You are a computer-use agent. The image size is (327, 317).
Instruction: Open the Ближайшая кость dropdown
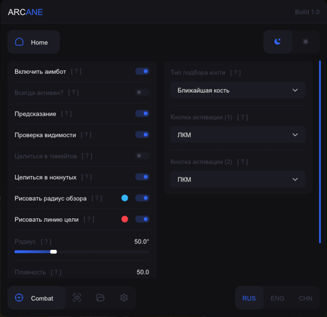pos(238,90)
